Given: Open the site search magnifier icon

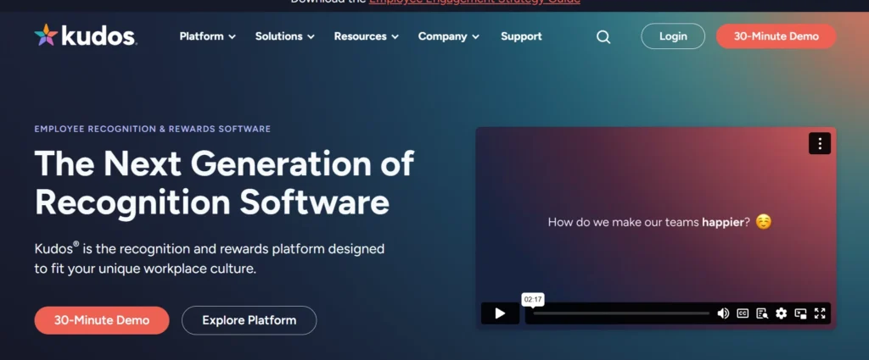Looking at the screenshot, I should (603, 37).
